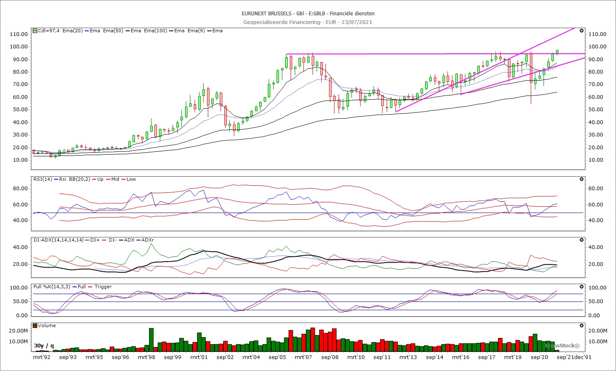Image resolution: width=616 pixels, height=371 pixels.
Task: Click the DI-ADX(14,14,14,14) panel label
Action: 58,240
